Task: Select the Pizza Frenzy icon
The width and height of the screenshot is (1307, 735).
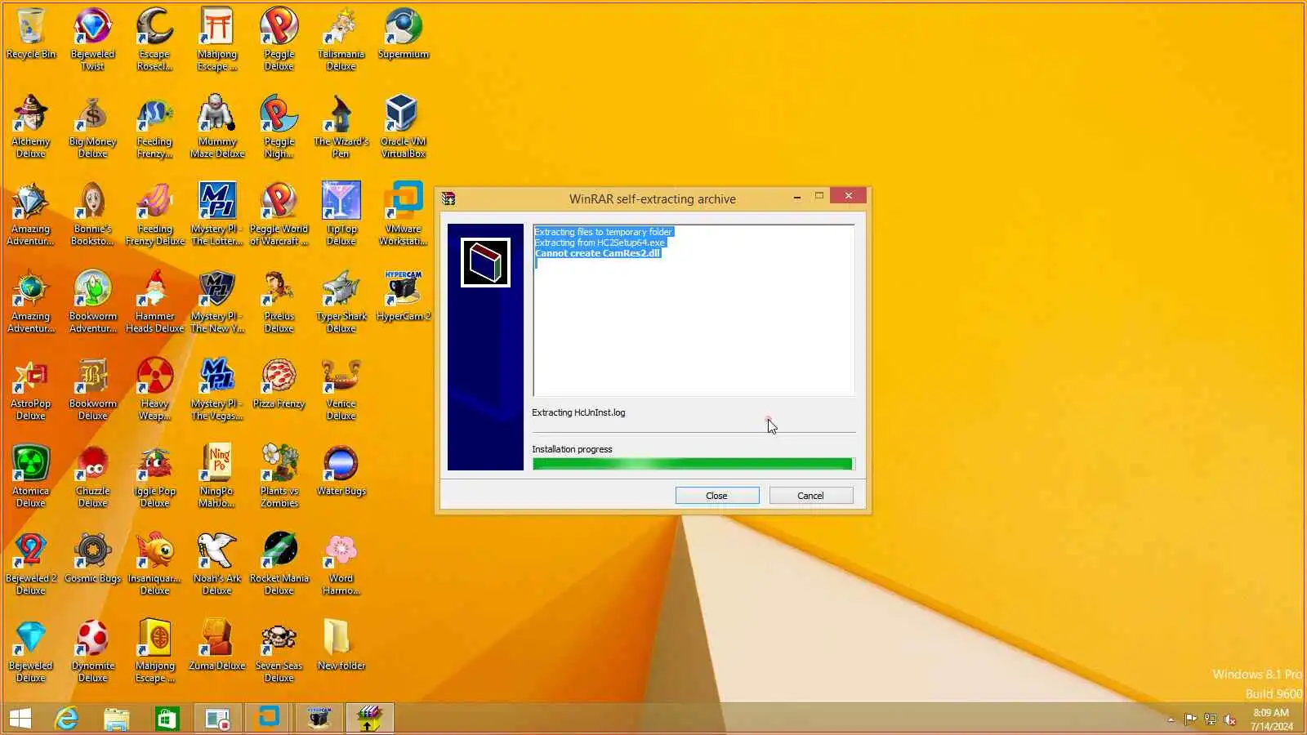Action: (x=279, y=384)
